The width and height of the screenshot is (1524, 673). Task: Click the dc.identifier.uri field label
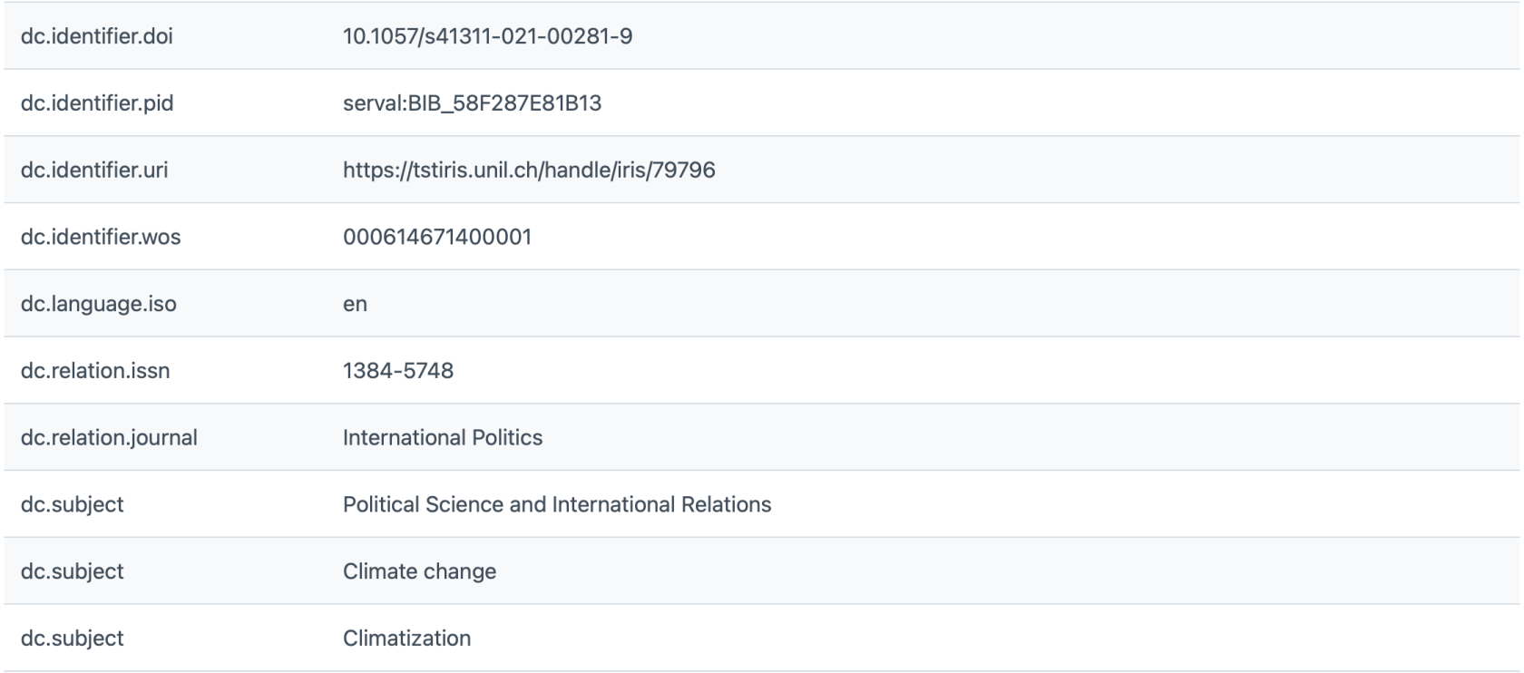(93, 171)
